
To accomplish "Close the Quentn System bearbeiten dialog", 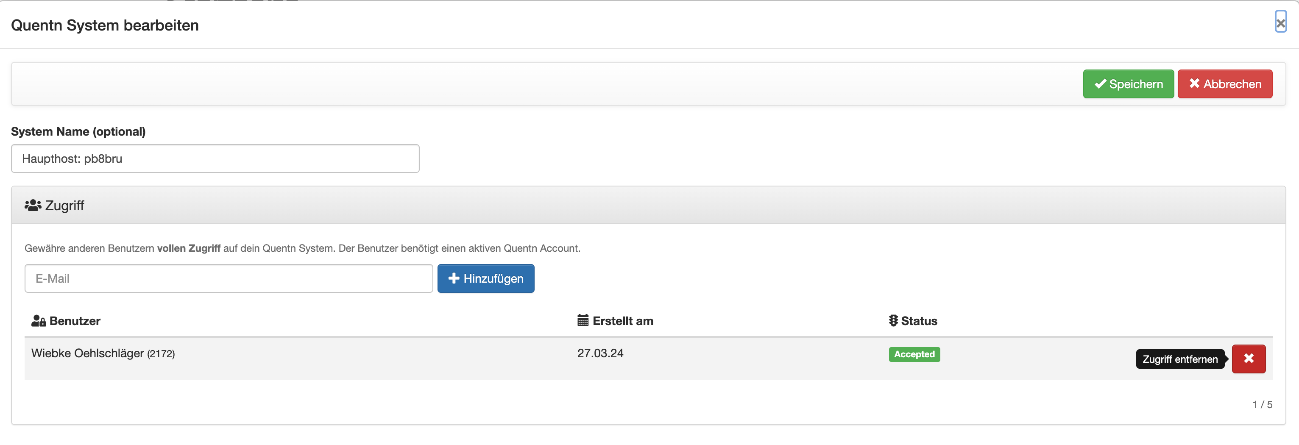I will (1280, 22).
